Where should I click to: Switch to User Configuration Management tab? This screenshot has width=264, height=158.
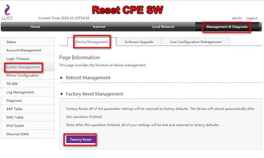[x=196, y=42]
